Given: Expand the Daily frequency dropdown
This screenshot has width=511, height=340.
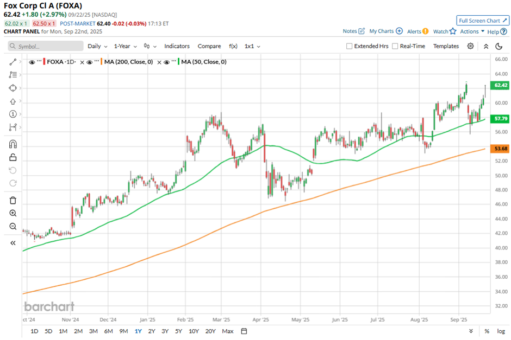Looking at the screenshot, I should point(97,47).
